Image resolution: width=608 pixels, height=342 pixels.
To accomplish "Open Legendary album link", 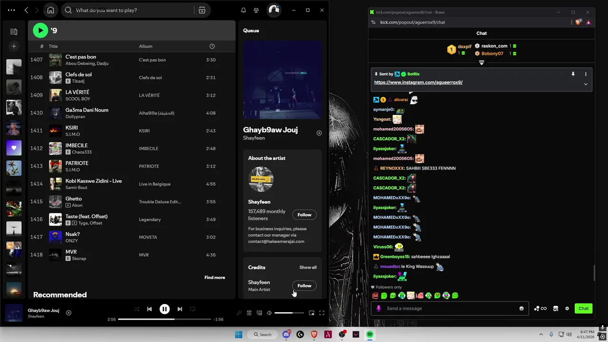I will pos(150,219).
